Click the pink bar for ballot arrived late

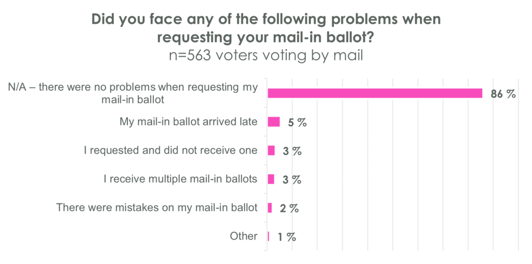274,122
